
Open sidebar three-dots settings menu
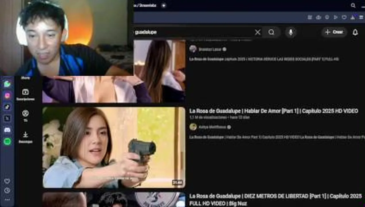[7, 200]
